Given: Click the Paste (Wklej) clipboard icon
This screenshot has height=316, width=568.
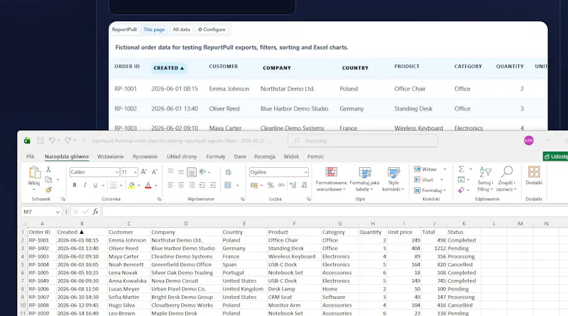Looking at the screenshot, I should point(34,173).
